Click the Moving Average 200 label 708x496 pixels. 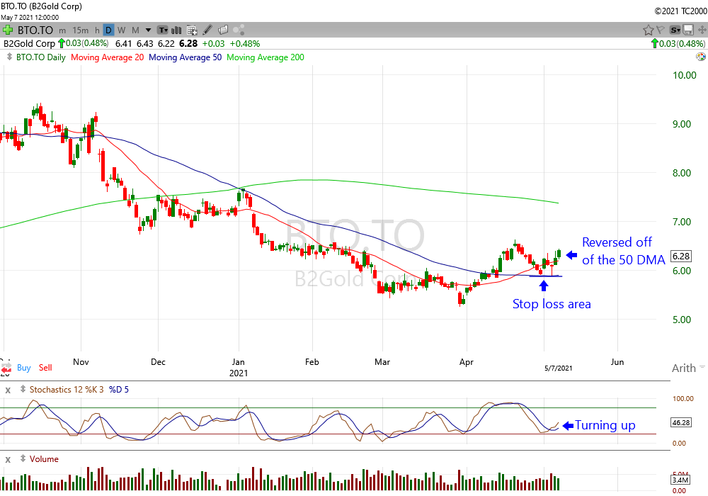(265, 57)
